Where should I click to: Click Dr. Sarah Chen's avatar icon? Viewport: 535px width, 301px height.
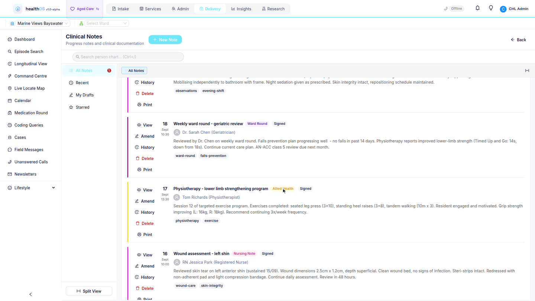(177, 132)
